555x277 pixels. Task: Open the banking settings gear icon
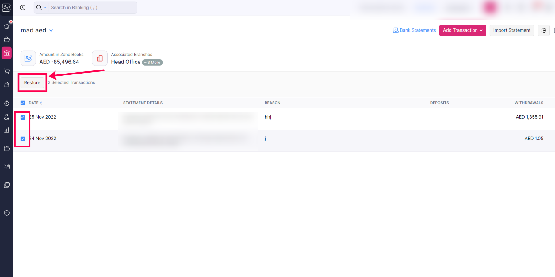point(544,30)
